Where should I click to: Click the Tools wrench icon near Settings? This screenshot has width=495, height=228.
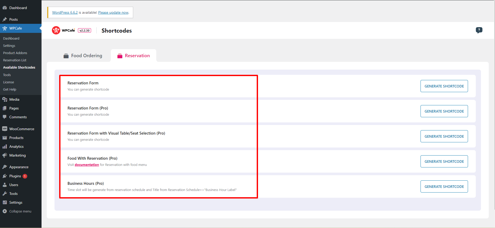[5, 194]
